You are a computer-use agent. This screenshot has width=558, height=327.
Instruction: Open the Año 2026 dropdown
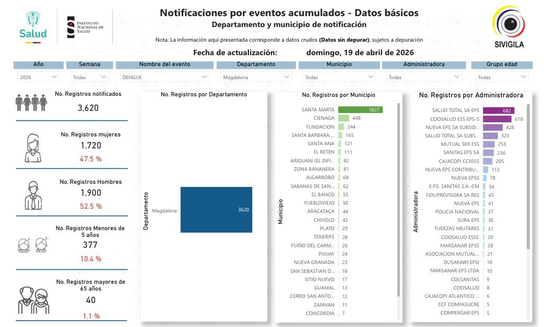39,77
